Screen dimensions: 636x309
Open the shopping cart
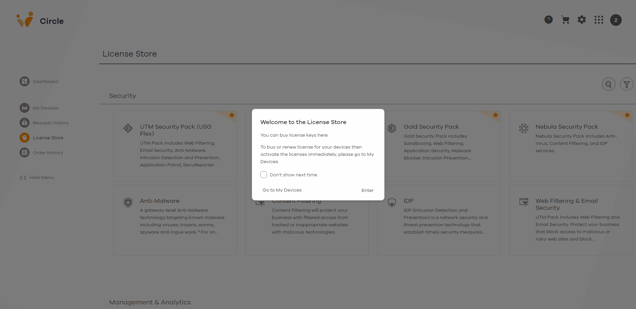[x=565, y=20]
